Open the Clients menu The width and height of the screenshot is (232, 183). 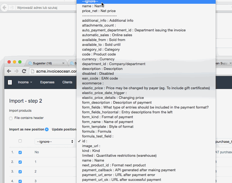67,82
